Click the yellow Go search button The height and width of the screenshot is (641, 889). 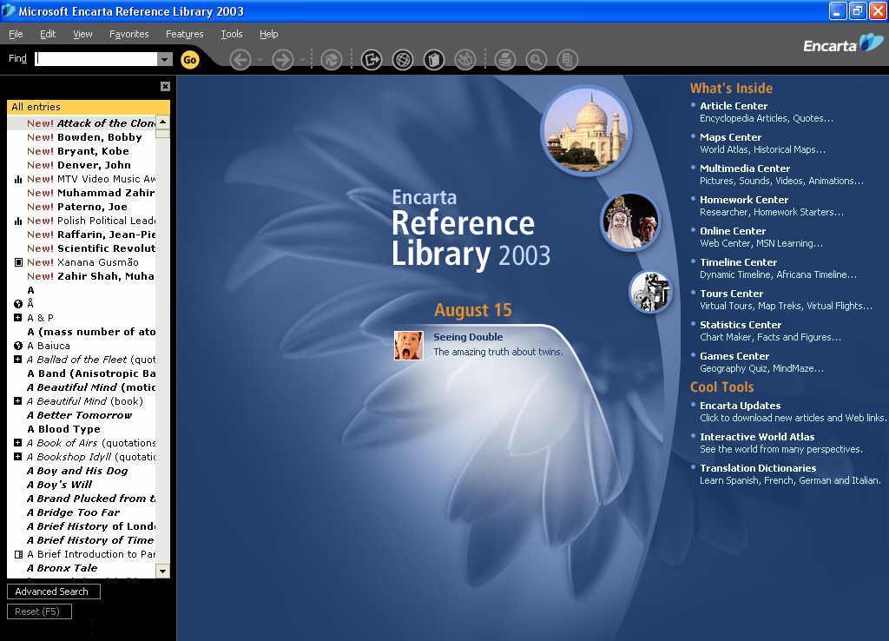tap(189, 59)
